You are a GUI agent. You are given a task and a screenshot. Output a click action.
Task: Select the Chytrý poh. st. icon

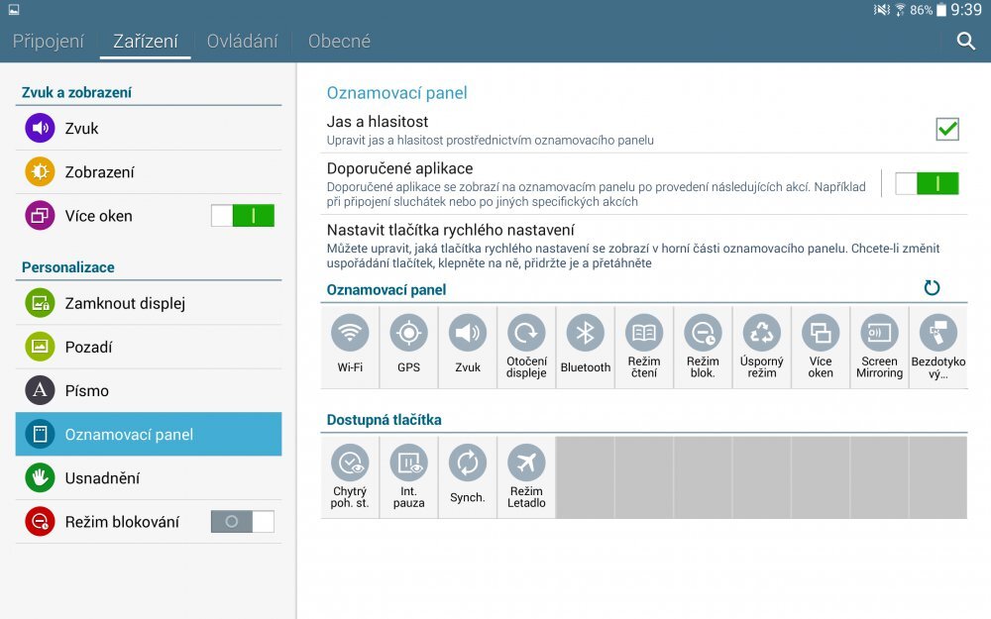350,464
